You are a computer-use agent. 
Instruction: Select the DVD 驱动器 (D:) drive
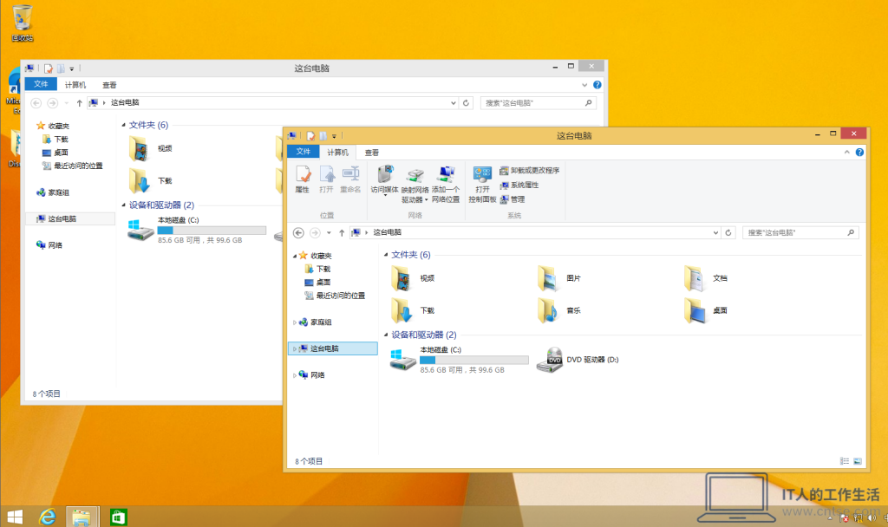point(578,360)
